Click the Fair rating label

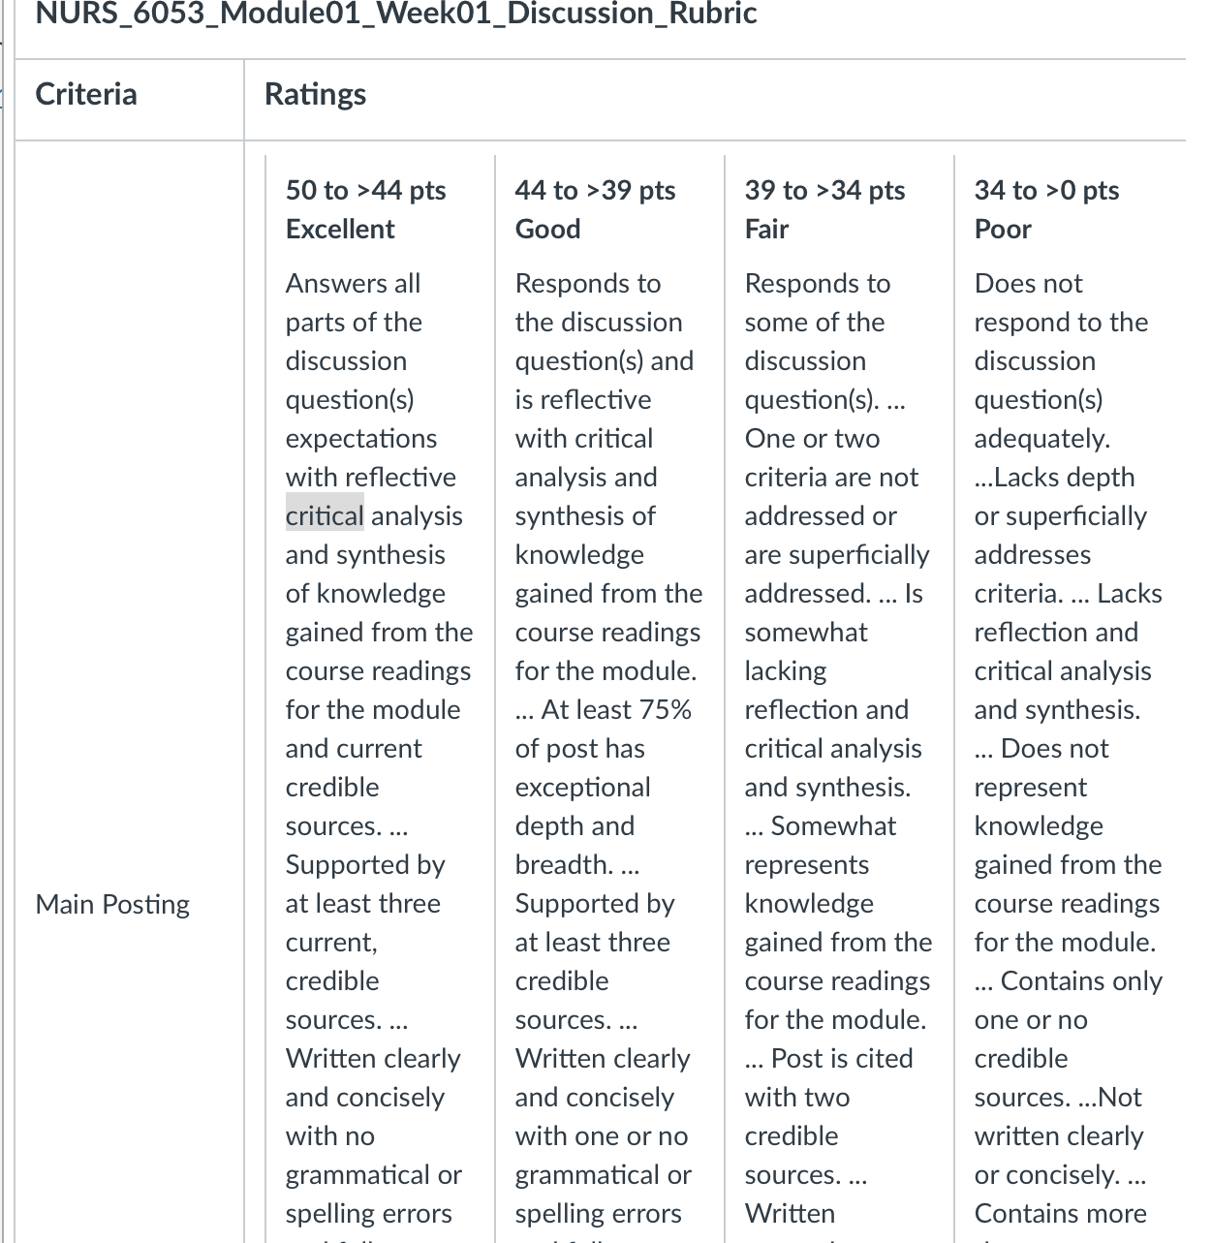click(x=767, y=229)
